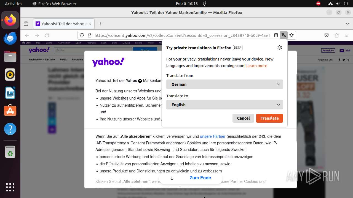353x198 pixels.
Task: Click the tracking protection shield icon
Action: [x=82, y=35]
